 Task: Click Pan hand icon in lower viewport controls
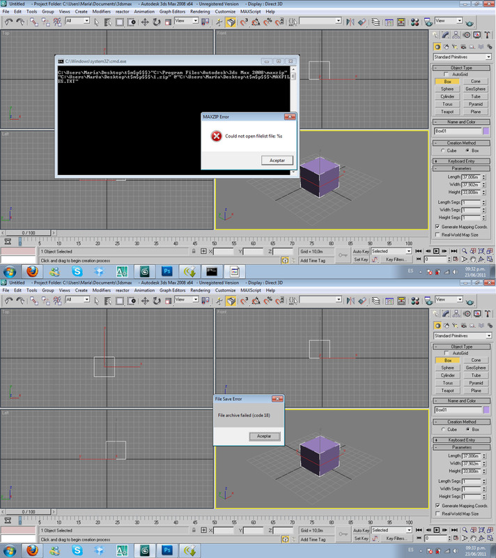click(x=473, y=538)
